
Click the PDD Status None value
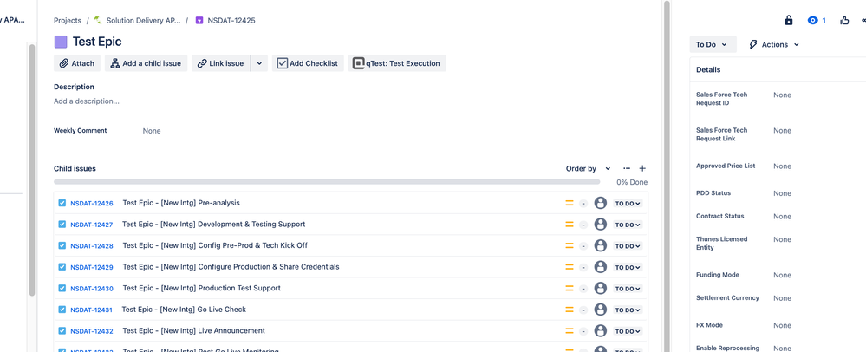coord(782,193)
